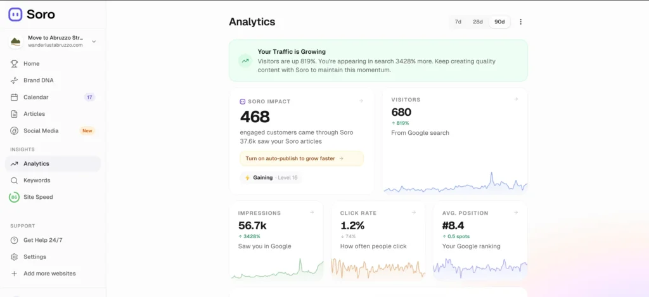Click the 0.5 spots change label
Image resolution: width=649 pixels, height=297 pixels.
coord(456,237)
